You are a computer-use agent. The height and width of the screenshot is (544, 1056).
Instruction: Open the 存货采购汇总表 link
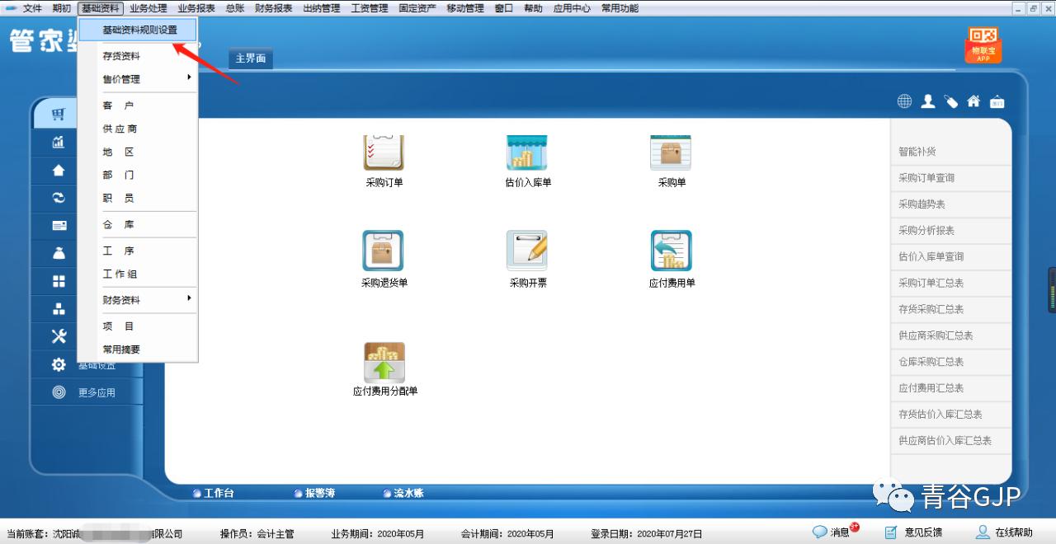tap(931, 309)
